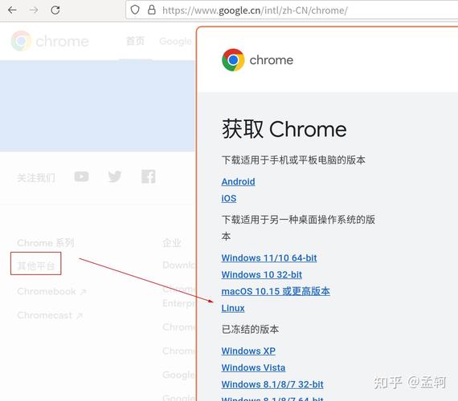Open the YouTube icon next to 关注我们
This screenshot has width=458, height=401.
click(x=81, y=176)
